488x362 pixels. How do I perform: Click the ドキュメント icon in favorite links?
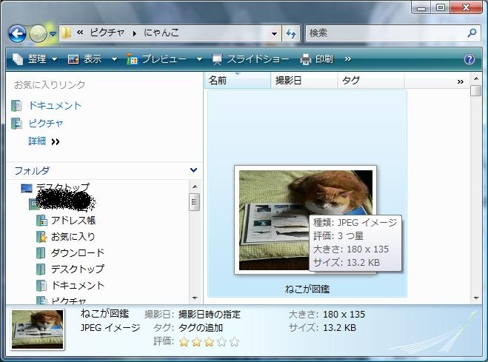(x=16, y=106)
